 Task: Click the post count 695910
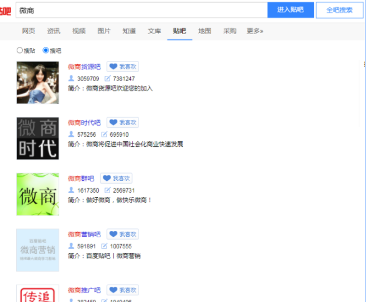click(119, 135)
